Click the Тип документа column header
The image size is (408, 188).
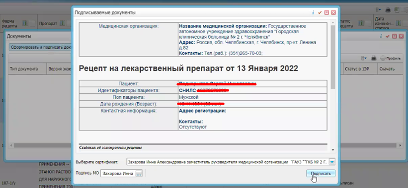tap(27, 69)
